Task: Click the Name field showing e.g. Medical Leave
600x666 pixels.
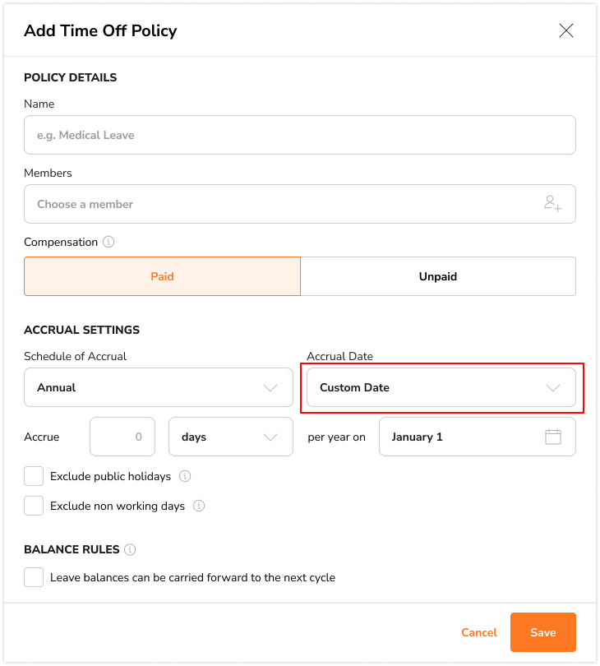Action: tap(299, 135)
